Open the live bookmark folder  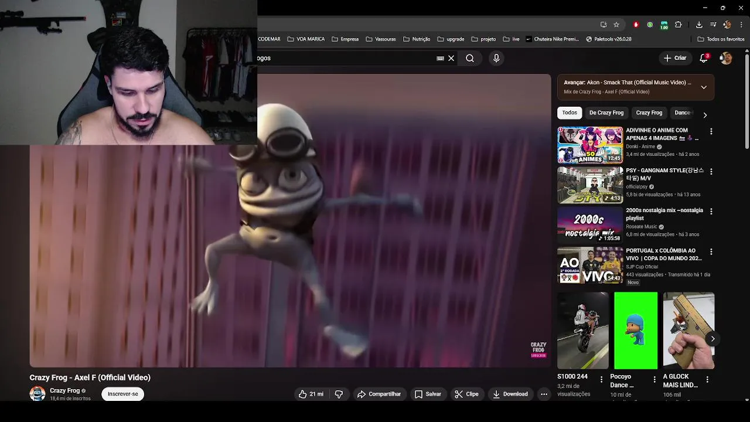tap(511, 39)
